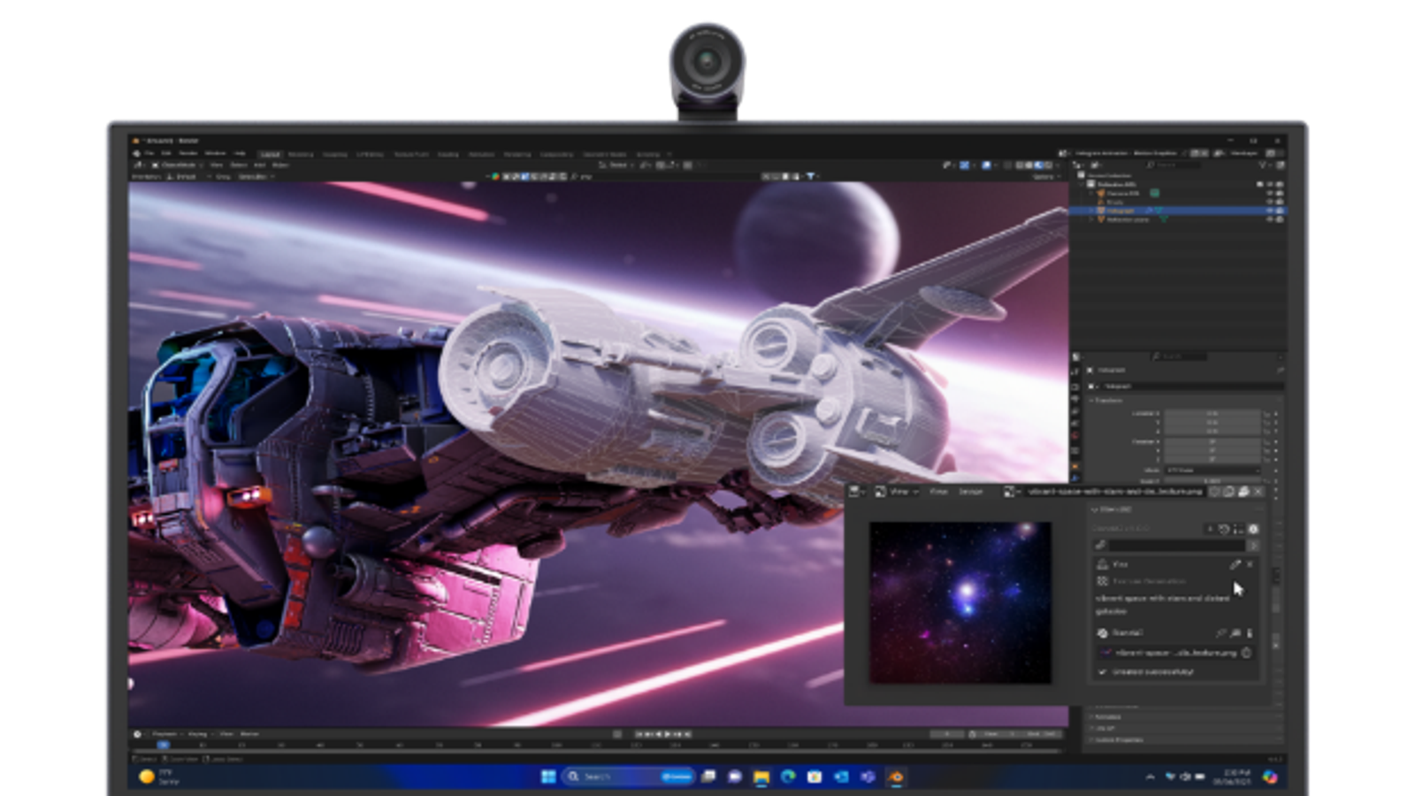Click the blue current frame marker in timeline
The height and width of the screenshot is (796, 1415).
[x=163, y=746]
